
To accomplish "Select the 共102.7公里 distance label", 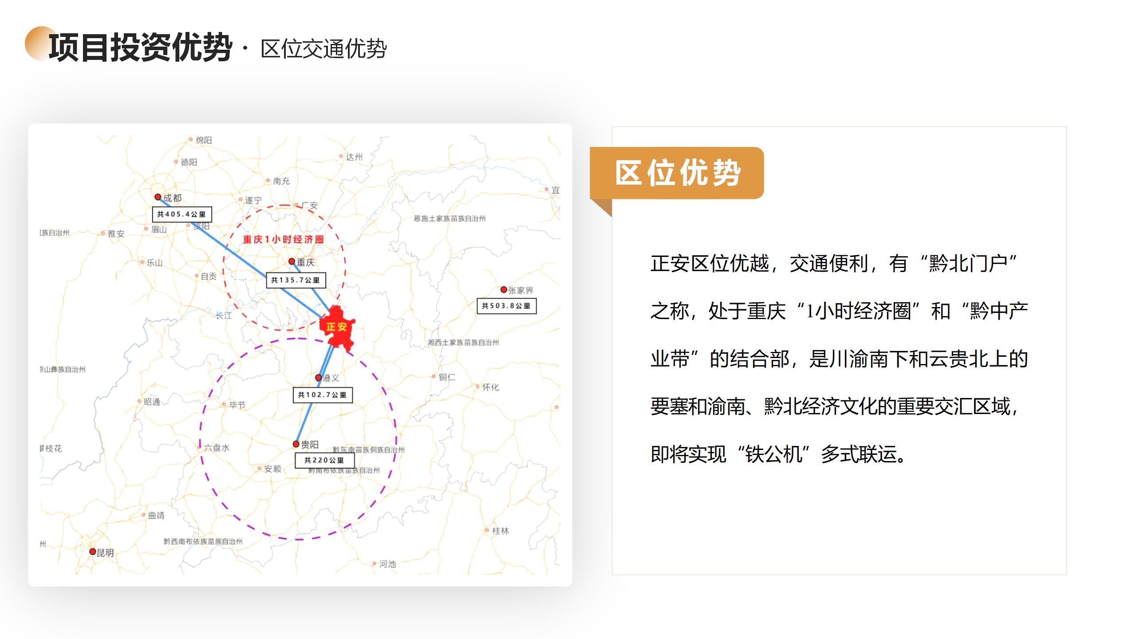I will tap(323, 394).
